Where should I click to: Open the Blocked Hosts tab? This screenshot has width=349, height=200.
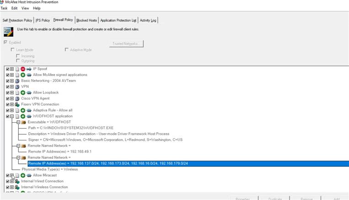[86, 20]
